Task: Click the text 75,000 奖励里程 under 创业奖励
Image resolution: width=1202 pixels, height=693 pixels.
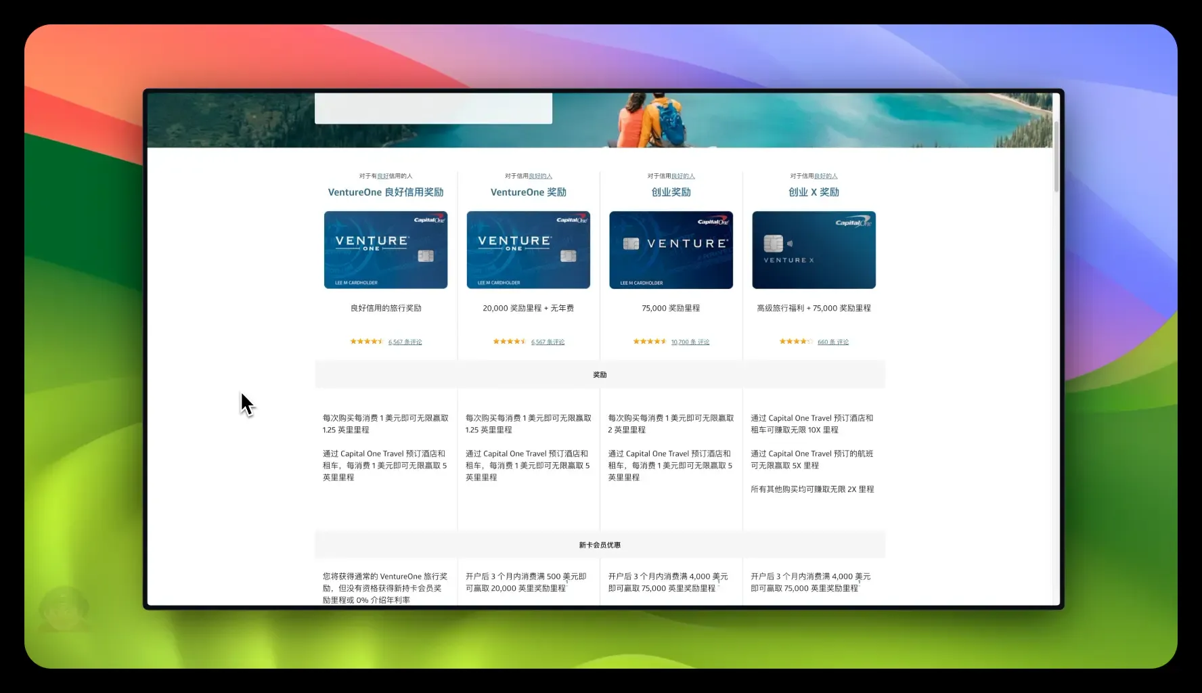Action: pyautogui.click(x=671, y=308)
